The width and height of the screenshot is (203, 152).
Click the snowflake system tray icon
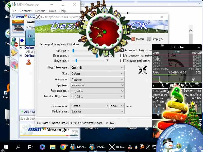pyautogui.click(x=148, y=147)
